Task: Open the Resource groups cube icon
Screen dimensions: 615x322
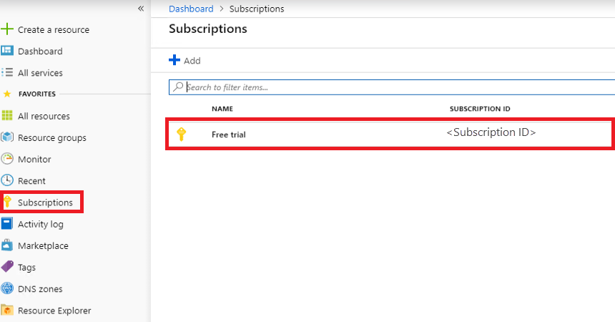Action: (7, 137)
